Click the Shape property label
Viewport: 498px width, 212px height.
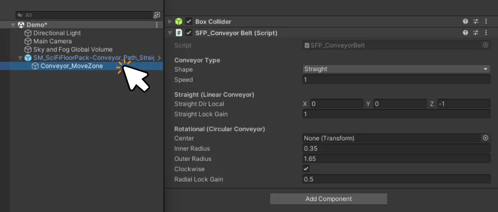point(183,70)
